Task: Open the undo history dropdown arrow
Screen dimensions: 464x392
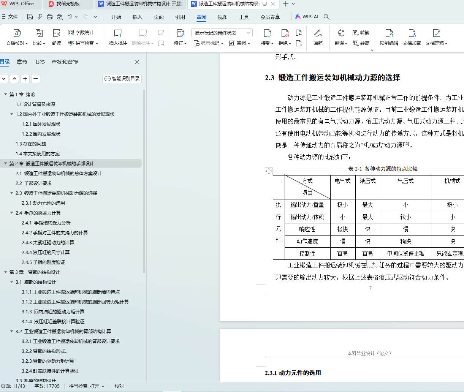Action: [76, 17]
